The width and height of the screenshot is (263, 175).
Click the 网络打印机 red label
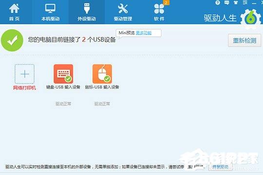pos(24,88)
